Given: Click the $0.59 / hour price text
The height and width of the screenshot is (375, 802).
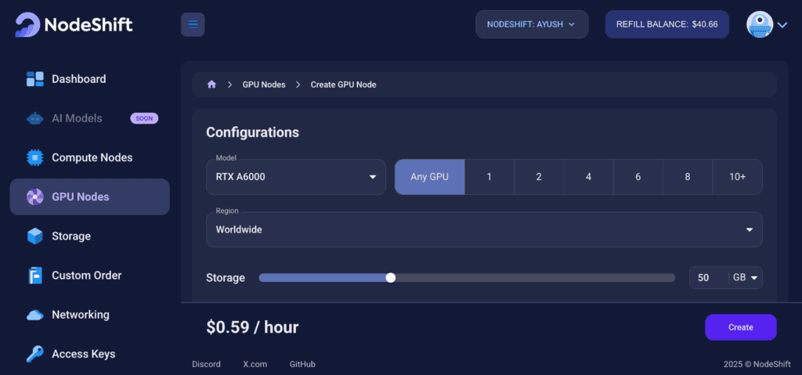Looking at the screenshot, I should coord(252,327).
